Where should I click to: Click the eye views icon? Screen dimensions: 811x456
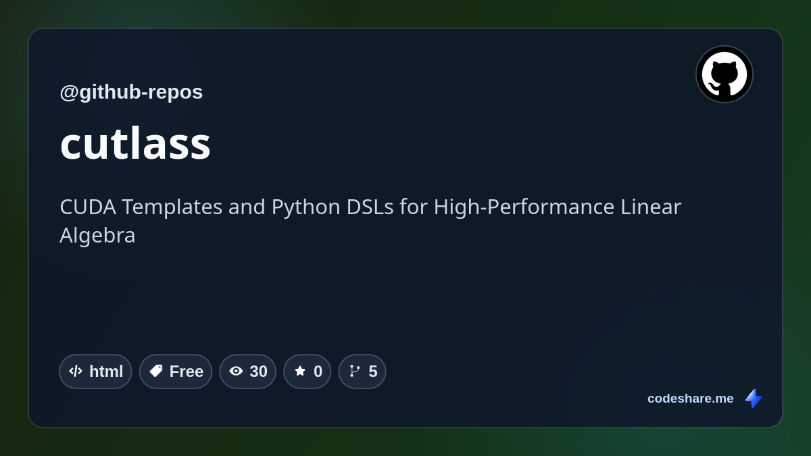click(236, 371)
